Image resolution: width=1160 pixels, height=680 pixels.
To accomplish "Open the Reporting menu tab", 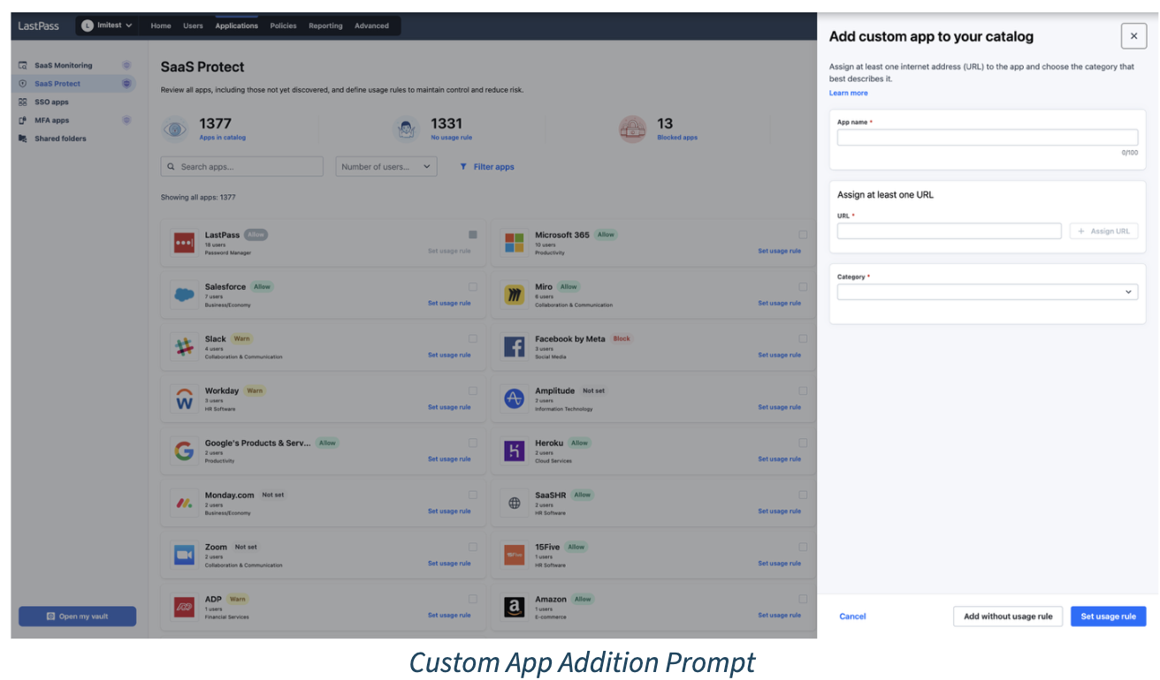I will click(x=325, y=26).
